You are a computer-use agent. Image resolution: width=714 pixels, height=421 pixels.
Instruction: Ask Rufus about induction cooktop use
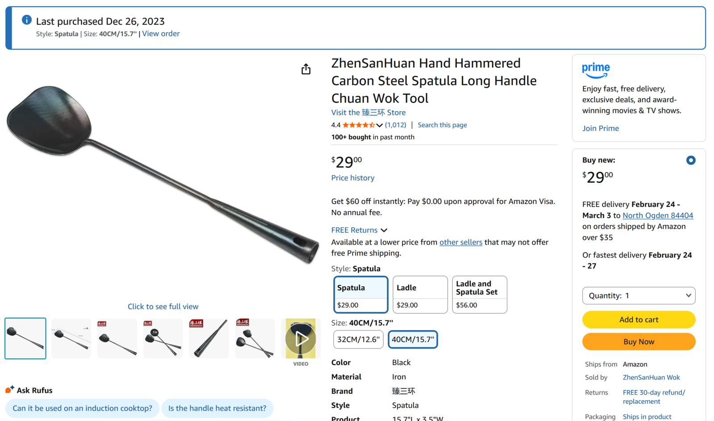point(82,408)
